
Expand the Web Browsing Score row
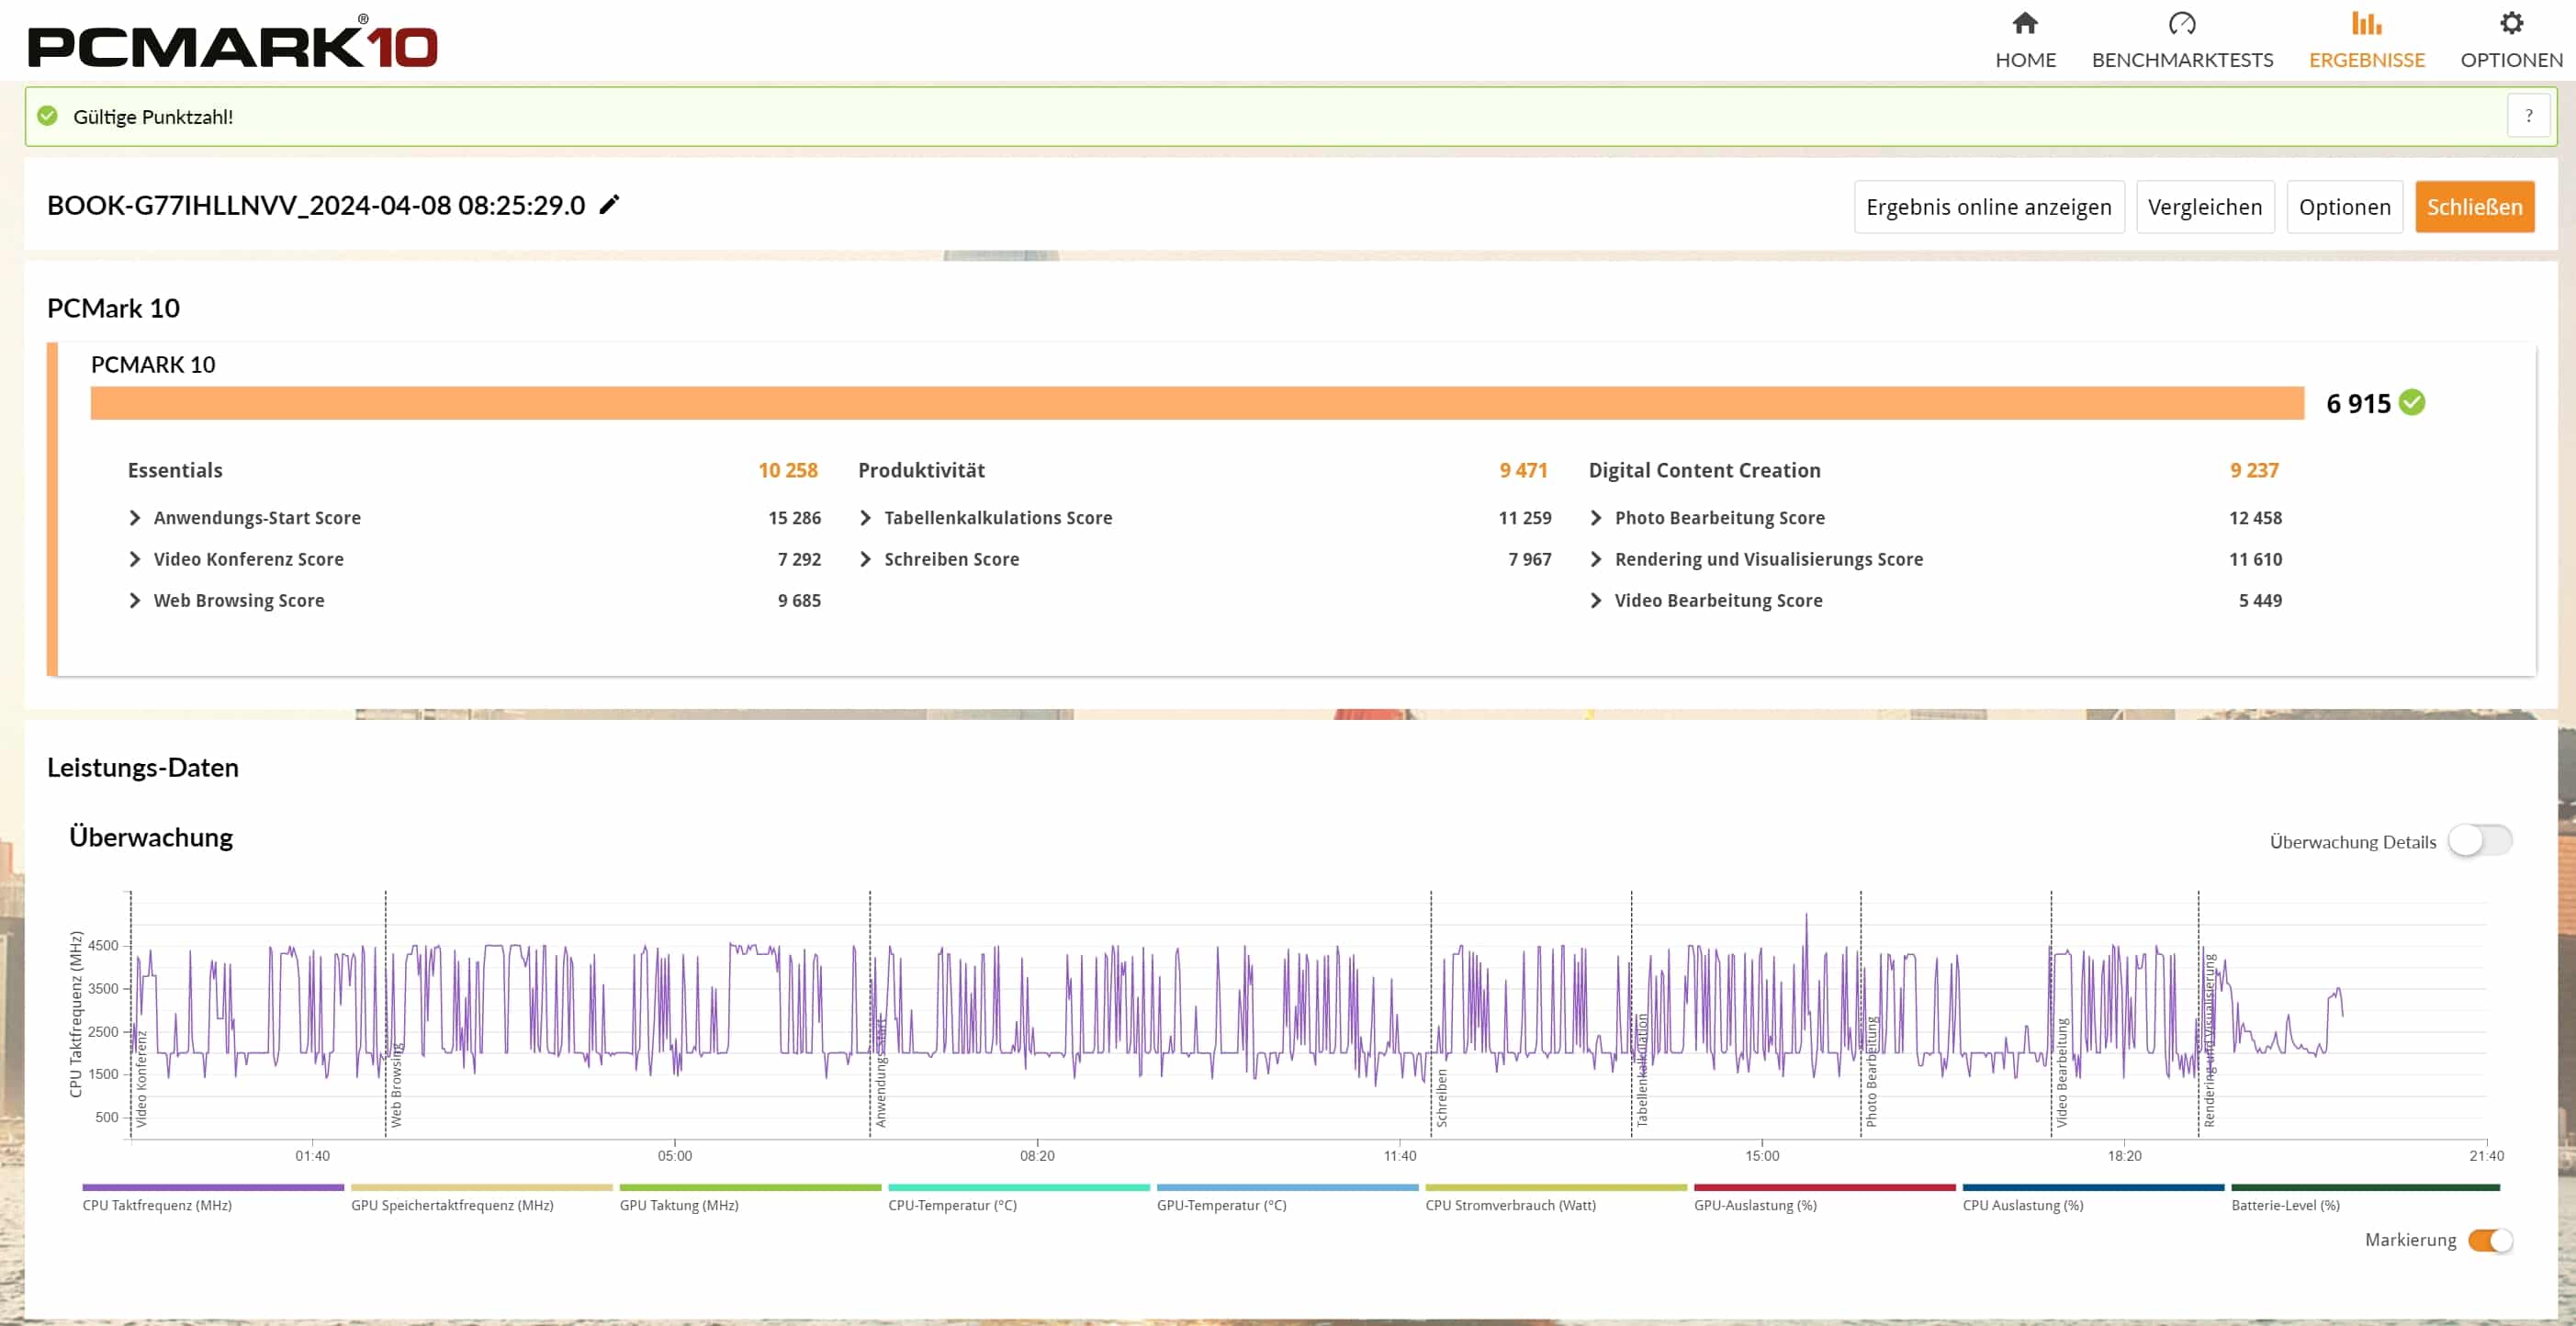click(135, 600)
